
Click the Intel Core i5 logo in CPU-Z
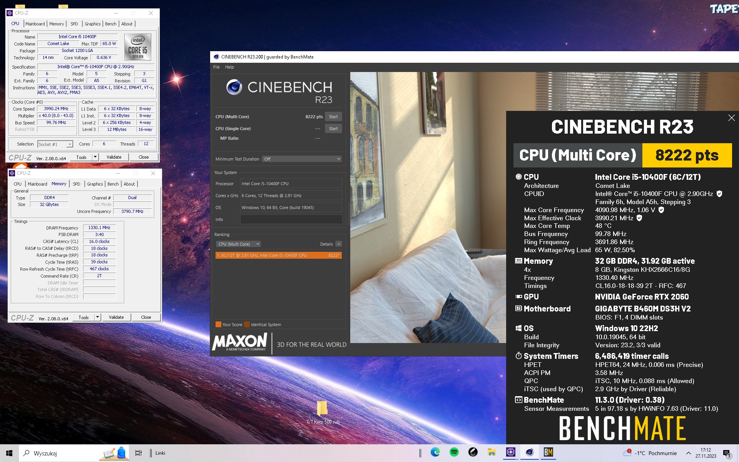point(137,47)
